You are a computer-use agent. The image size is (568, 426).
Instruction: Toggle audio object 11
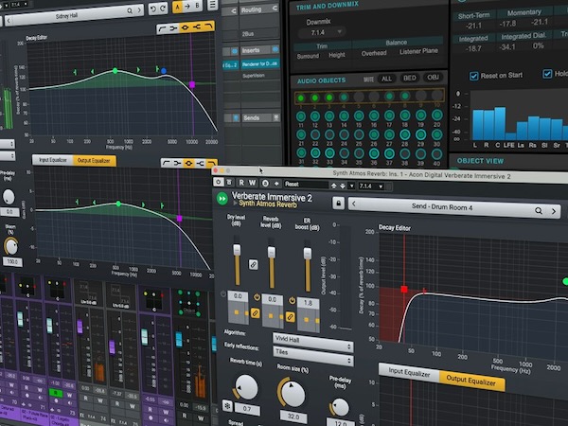pyautogui.click(x=301, y=116)
